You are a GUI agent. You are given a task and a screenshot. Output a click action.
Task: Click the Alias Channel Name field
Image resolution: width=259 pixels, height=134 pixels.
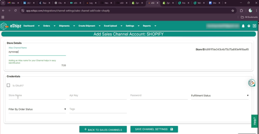(x=37, y=52)
